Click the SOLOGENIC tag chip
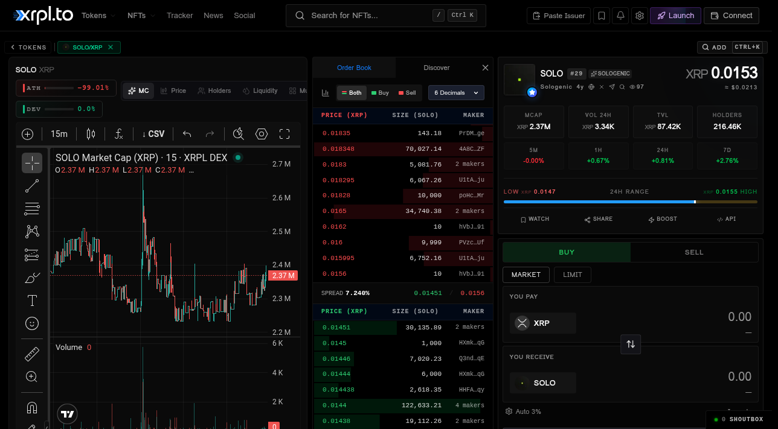Viewport: 778px width, 429px height. pyautogui.click(x=610, y=74)
